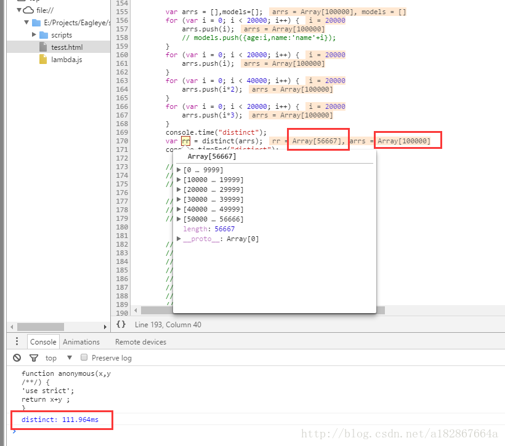The image size is (505, 446).
Task: Expand the [50000 … 56666] array range
Action: pyautogui.click(x=179, y=219)
